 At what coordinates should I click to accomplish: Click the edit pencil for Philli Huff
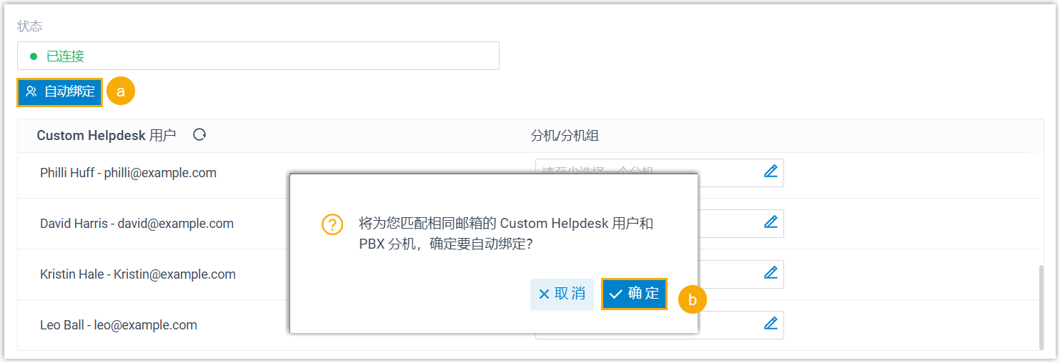pyautogui.click(x=771, y=171)
